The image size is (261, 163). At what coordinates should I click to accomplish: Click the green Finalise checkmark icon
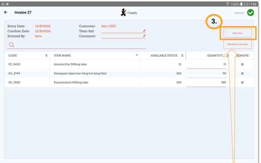pos(250,13)
